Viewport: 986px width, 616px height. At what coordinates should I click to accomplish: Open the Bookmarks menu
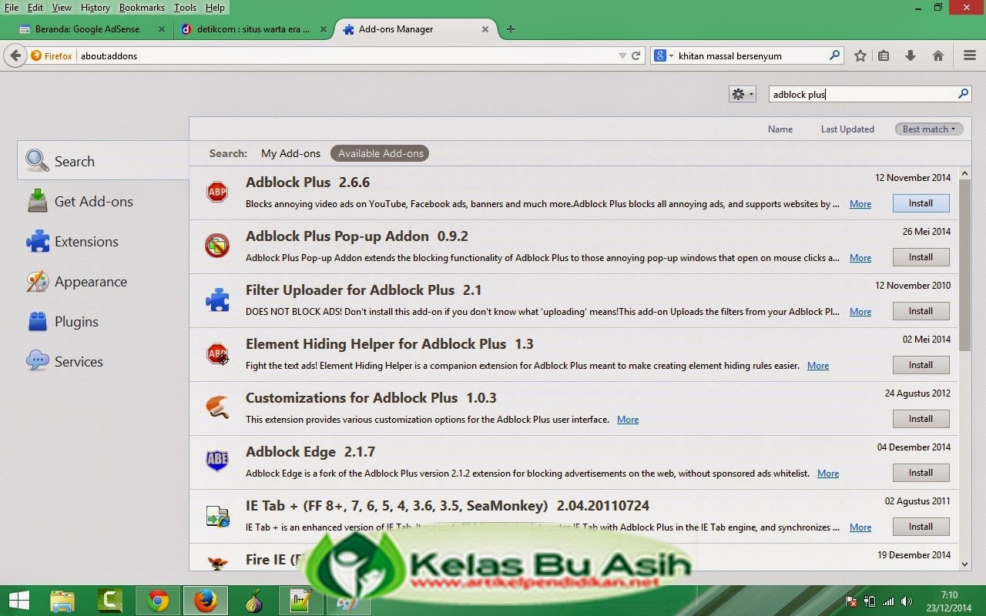(142, 8)
